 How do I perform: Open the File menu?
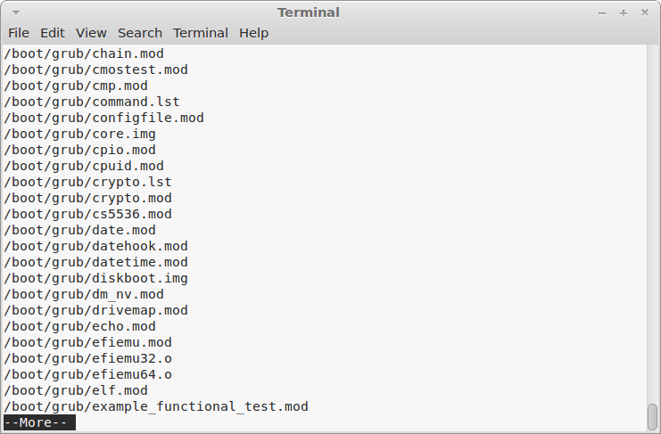point(19,33)
